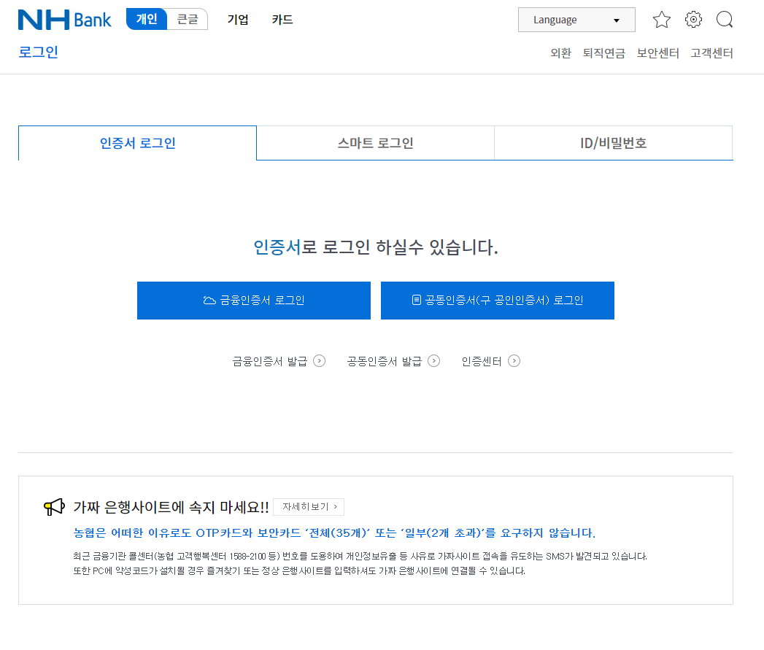This screenshot has width=764, height=650.
Task: Switch to 큰글 large-text mode
Action: [187, 20]
